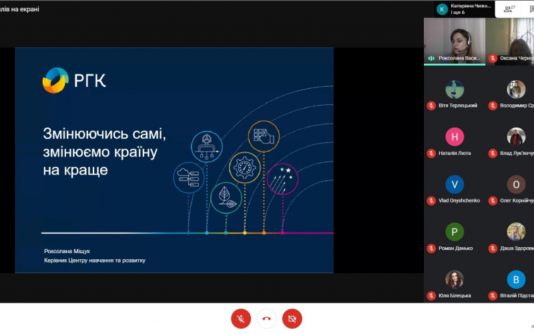Image resolution: width=534 pixels, height=334 pixels.
Task: Click muted mic icon beside Роман Данько
Action: pyautogui.click(x=431, y=248)
